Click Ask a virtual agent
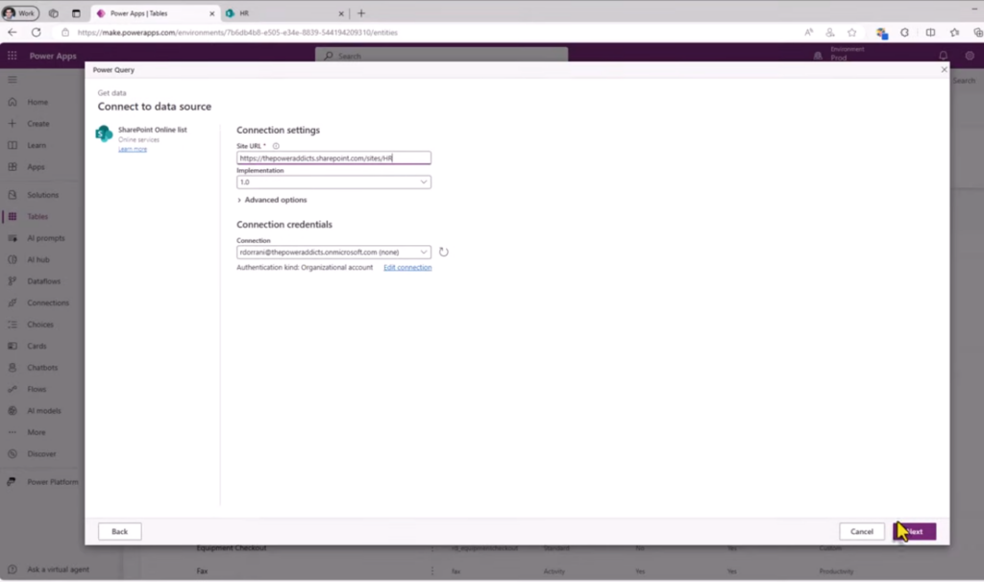984x582 pixels. click(58, 570)
